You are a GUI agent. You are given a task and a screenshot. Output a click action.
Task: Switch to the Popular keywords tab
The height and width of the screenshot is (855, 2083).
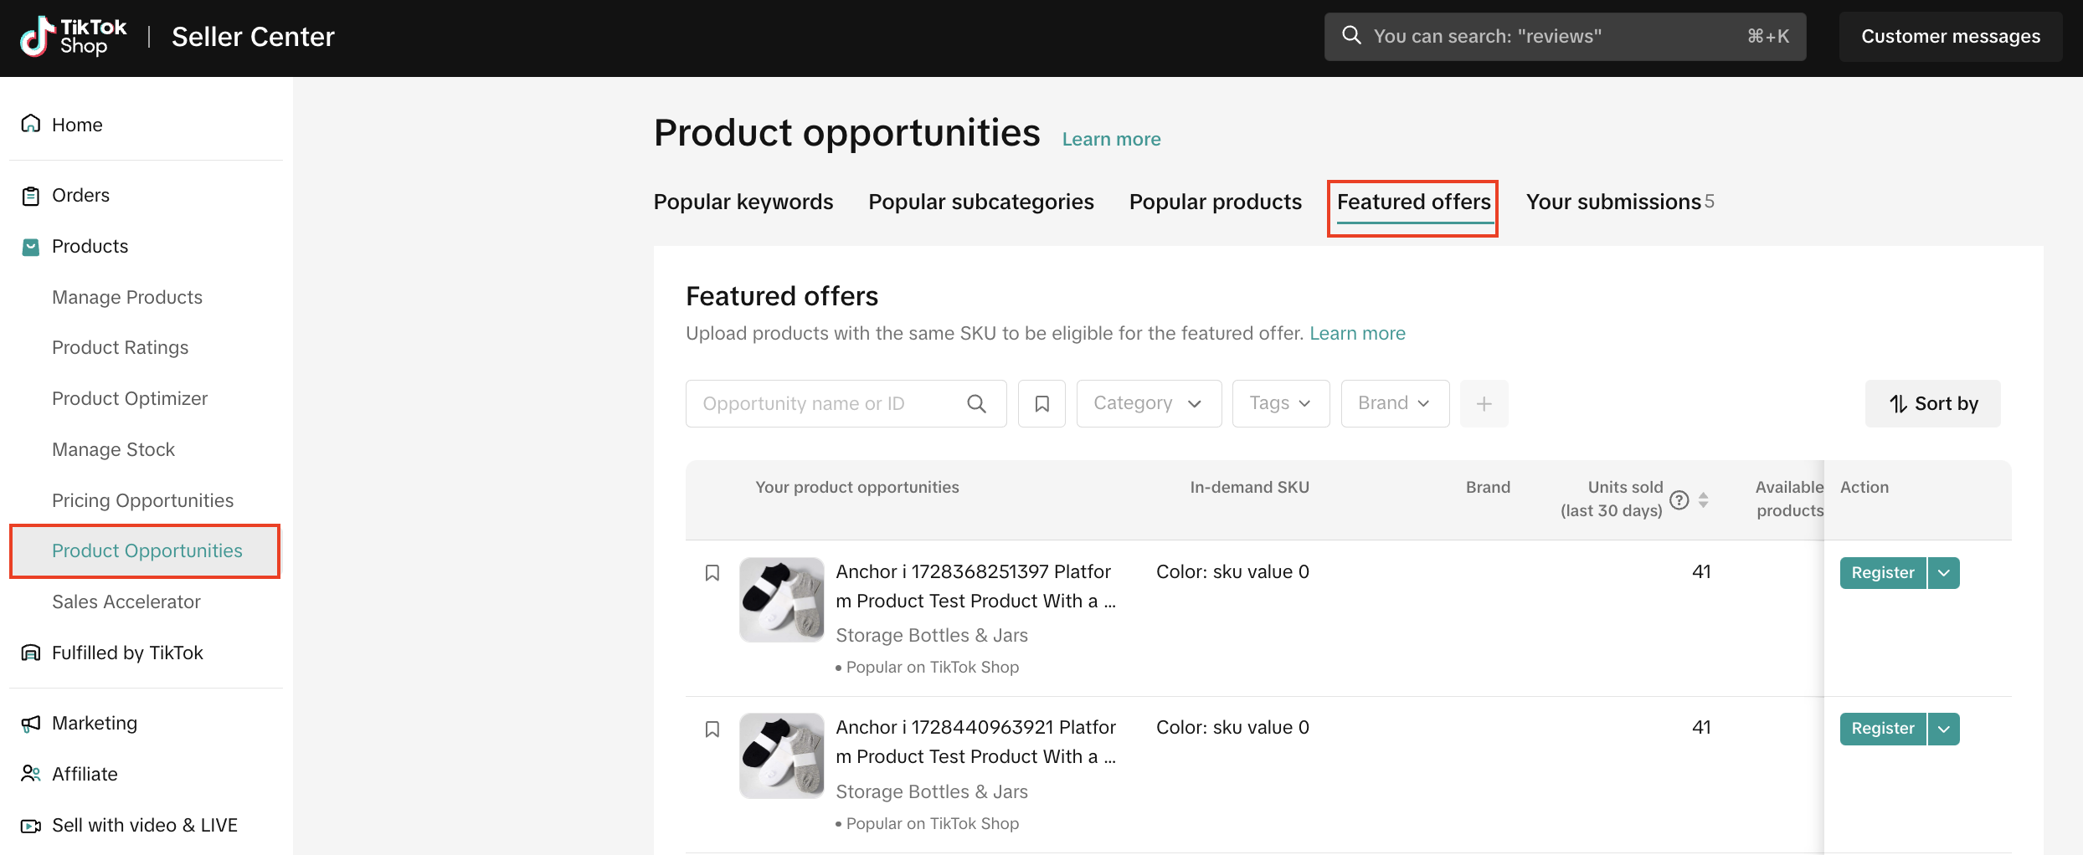pos(743,202)
